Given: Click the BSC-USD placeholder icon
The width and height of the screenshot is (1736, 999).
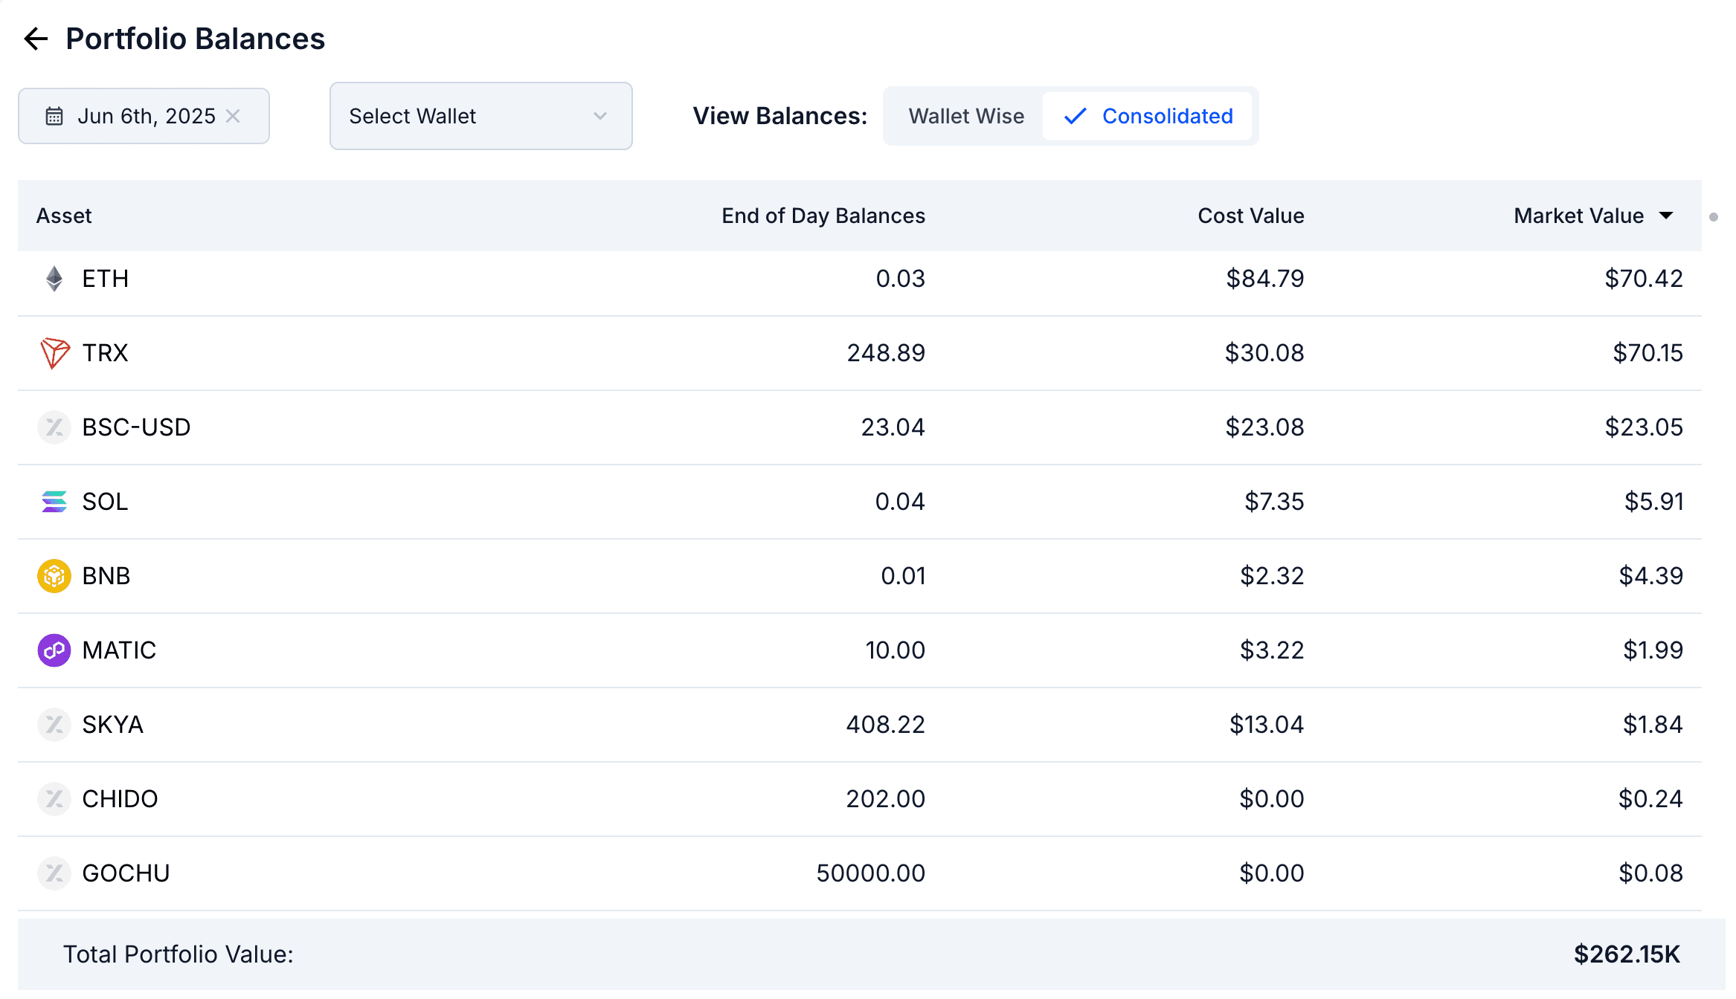Looking at the screenshot, I should 54,427.
